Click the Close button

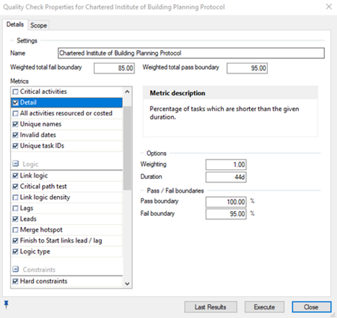coord(311,307)
